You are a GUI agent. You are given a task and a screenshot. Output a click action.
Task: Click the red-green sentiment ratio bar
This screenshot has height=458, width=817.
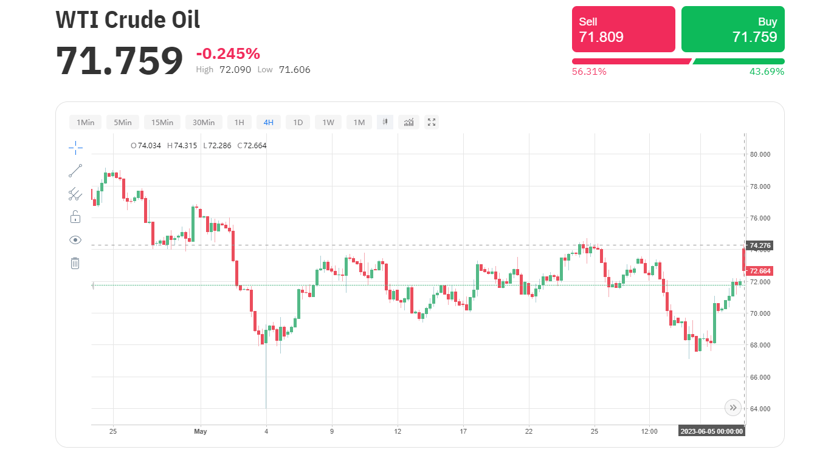pos(677,61)
